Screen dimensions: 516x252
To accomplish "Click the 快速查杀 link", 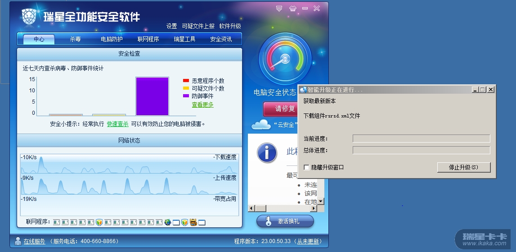I will pyautogui.click(x=117, y=124).
